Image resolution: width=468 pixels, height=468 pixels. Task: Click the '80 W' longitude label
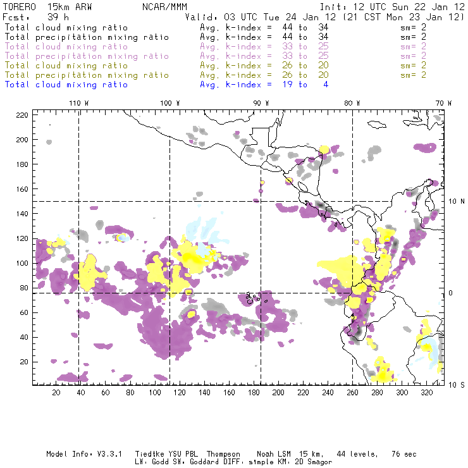pos(352,103)
